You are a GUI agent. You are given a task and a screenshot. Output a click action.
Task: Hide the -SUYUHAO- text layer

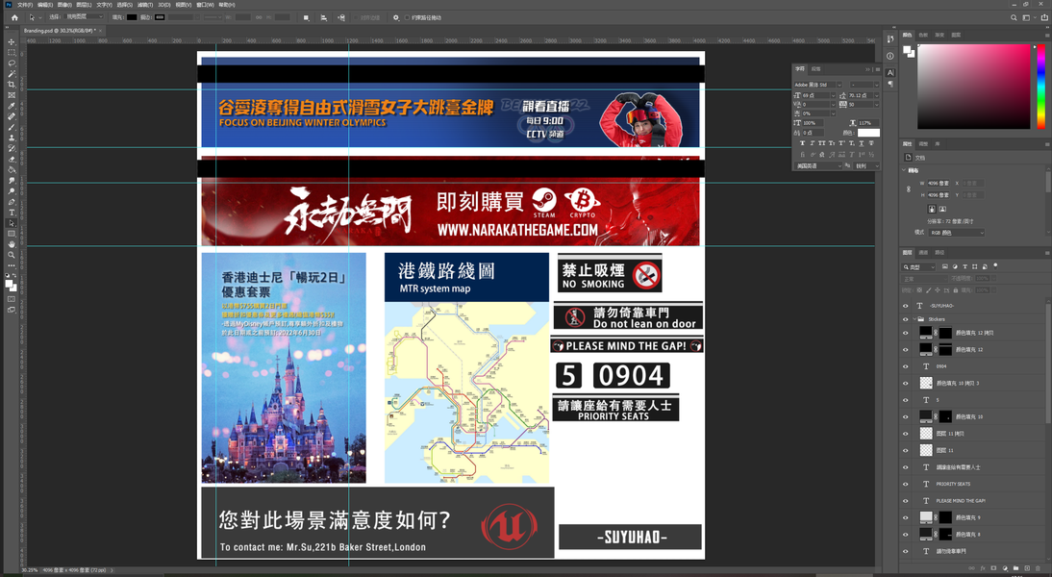tap(906, 305)
